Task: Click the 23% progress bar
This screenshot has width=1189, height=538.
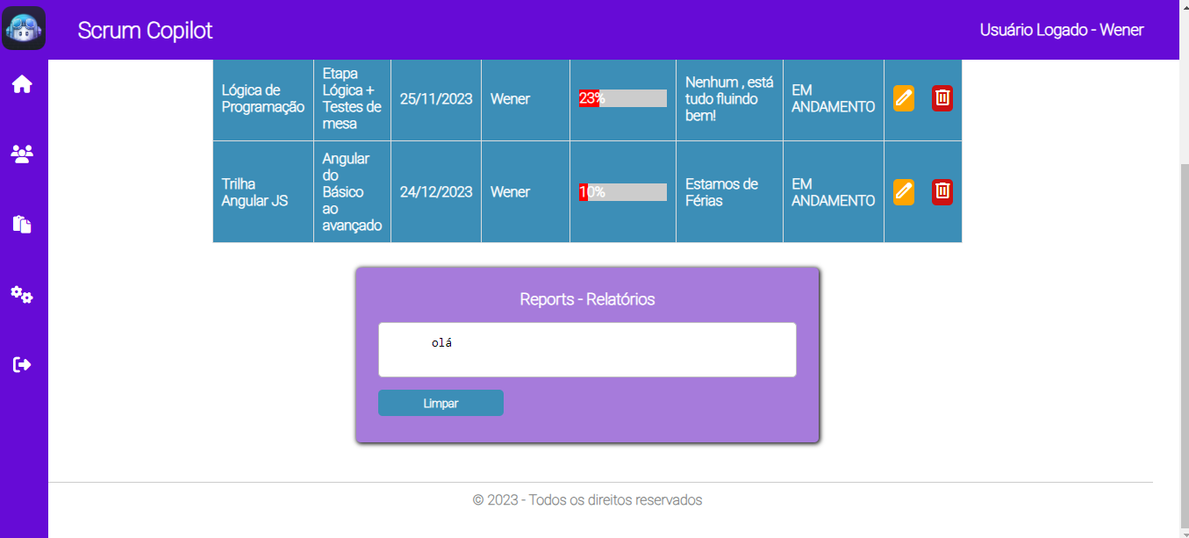Action: click(622, 98)
